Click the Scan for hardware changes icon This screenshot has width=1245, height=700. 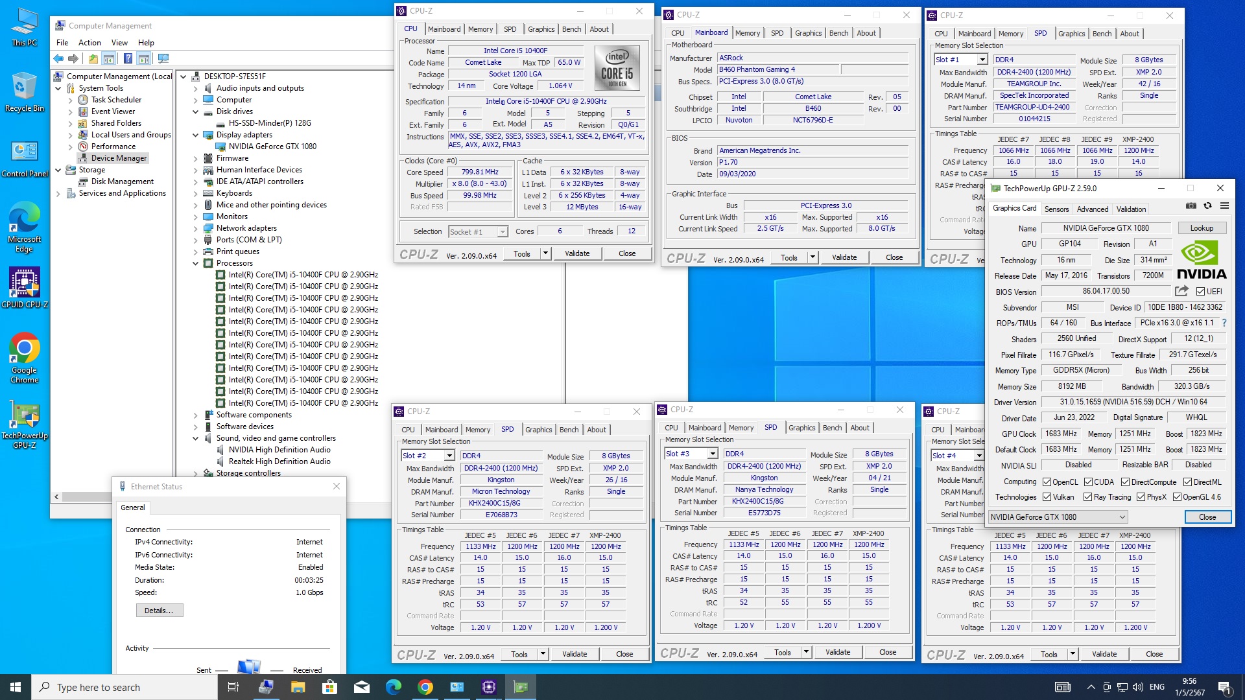[163, 59]
